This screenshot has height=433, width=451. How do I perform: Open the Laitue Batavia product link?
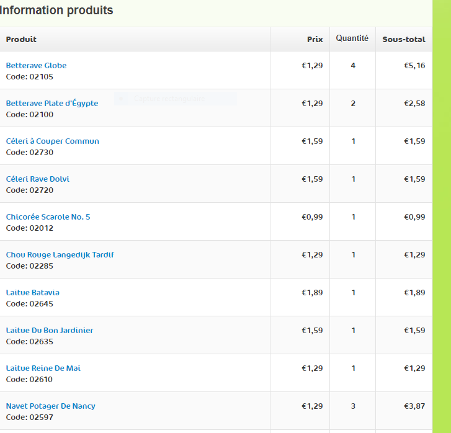(33, 293)
